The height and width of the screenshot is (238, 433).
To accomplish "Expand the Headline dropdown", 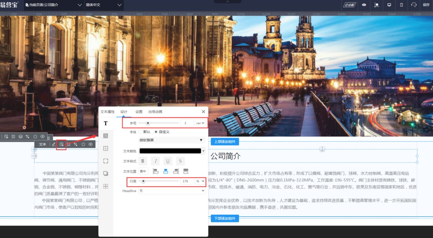I will pyautogui.click(x=172, y=191).
